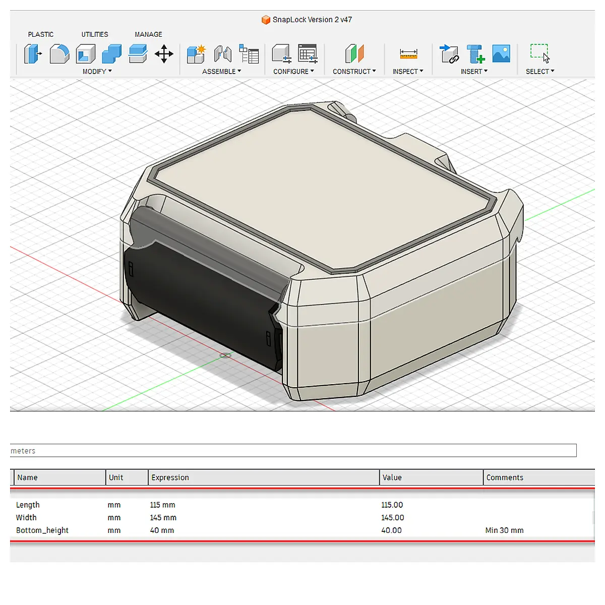
Task: Select the Bottom_height parameter name
Action: 42,530
